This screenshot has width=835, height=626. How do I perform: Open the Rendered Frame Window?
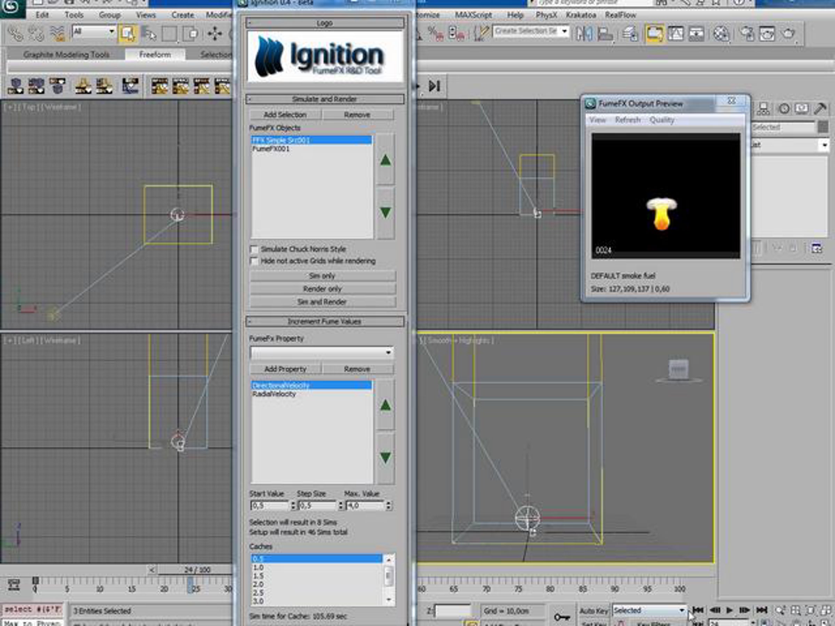click(x=767, y=34)
